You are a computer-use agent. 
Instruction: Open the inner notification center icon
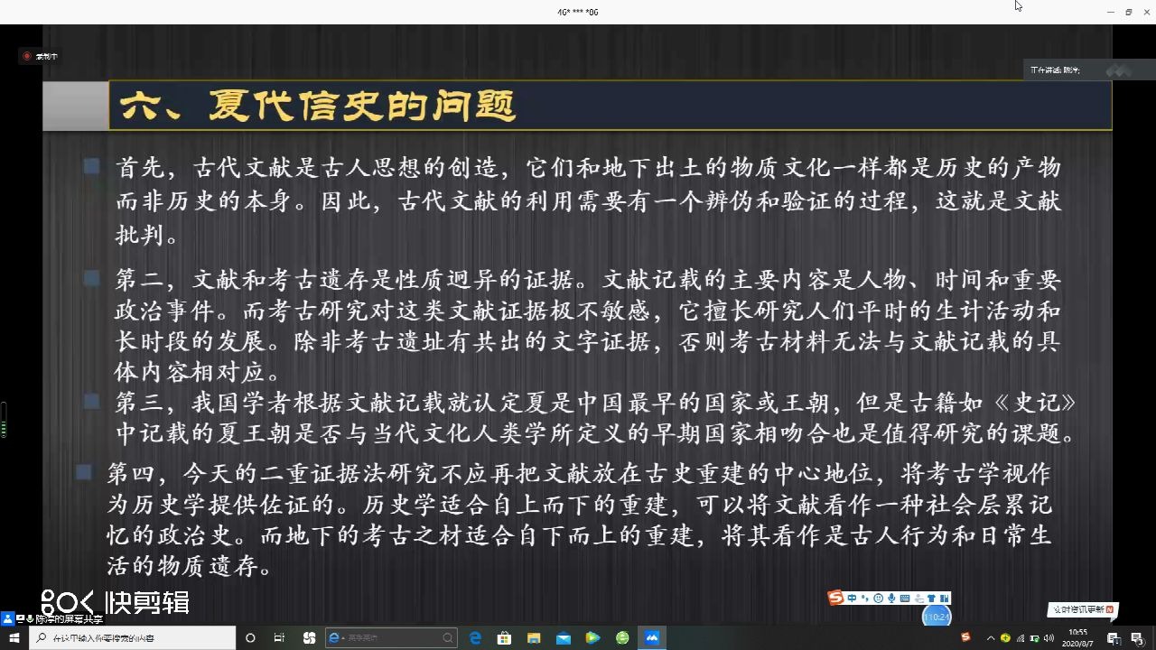1113,638
